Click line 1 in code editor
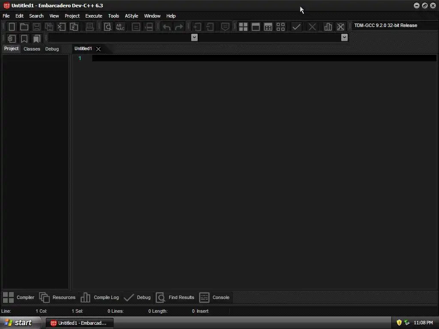This screenshot has width=439, height=329. (x=264, y=58)
